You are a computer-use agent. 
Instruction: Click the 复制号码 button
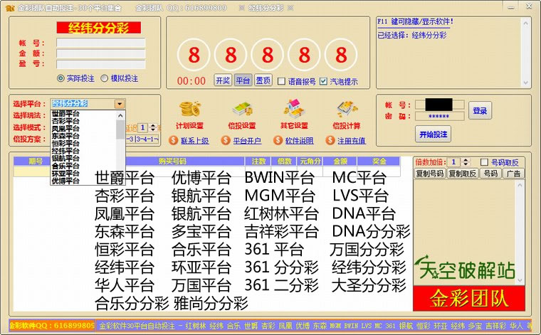pyautogui.click(x=429, y=174)
